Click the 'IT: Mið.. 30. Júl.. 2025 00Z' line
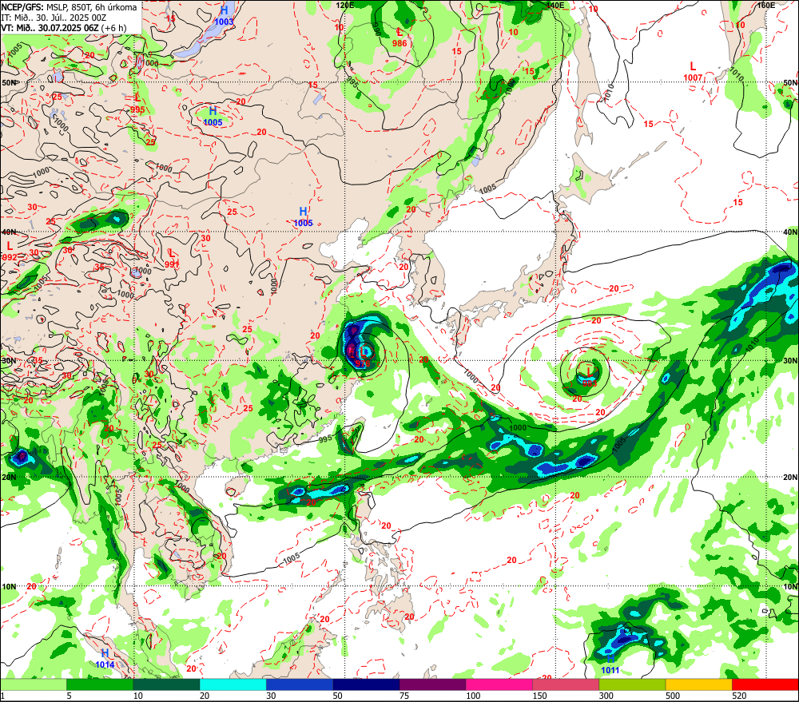 (54, 18)
